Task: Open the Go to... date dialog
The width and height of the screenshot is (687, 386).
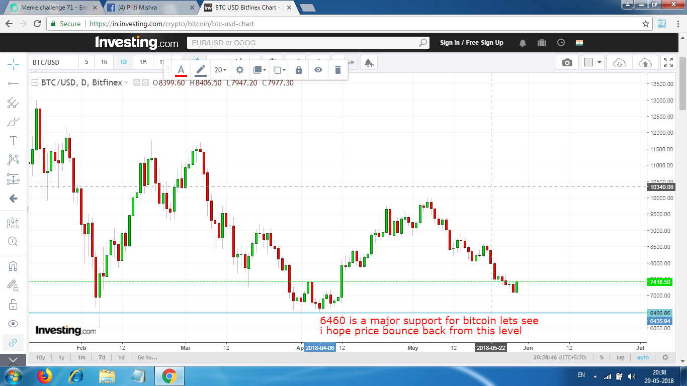Action: [147, 357]
